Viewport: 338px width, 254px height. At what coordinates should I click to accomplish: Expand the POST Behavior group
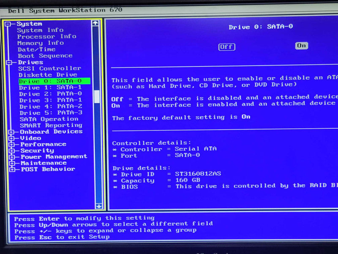(x=13, y=170)
